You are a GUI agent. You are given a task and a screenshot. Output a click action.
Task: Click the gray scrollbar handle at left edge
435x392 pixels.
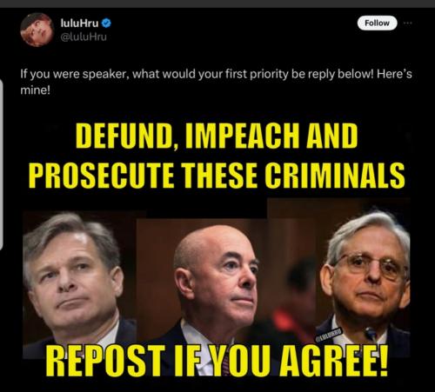[x=2, y=163]
